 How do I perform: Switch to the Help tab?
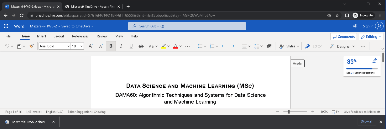coord(134,36)
